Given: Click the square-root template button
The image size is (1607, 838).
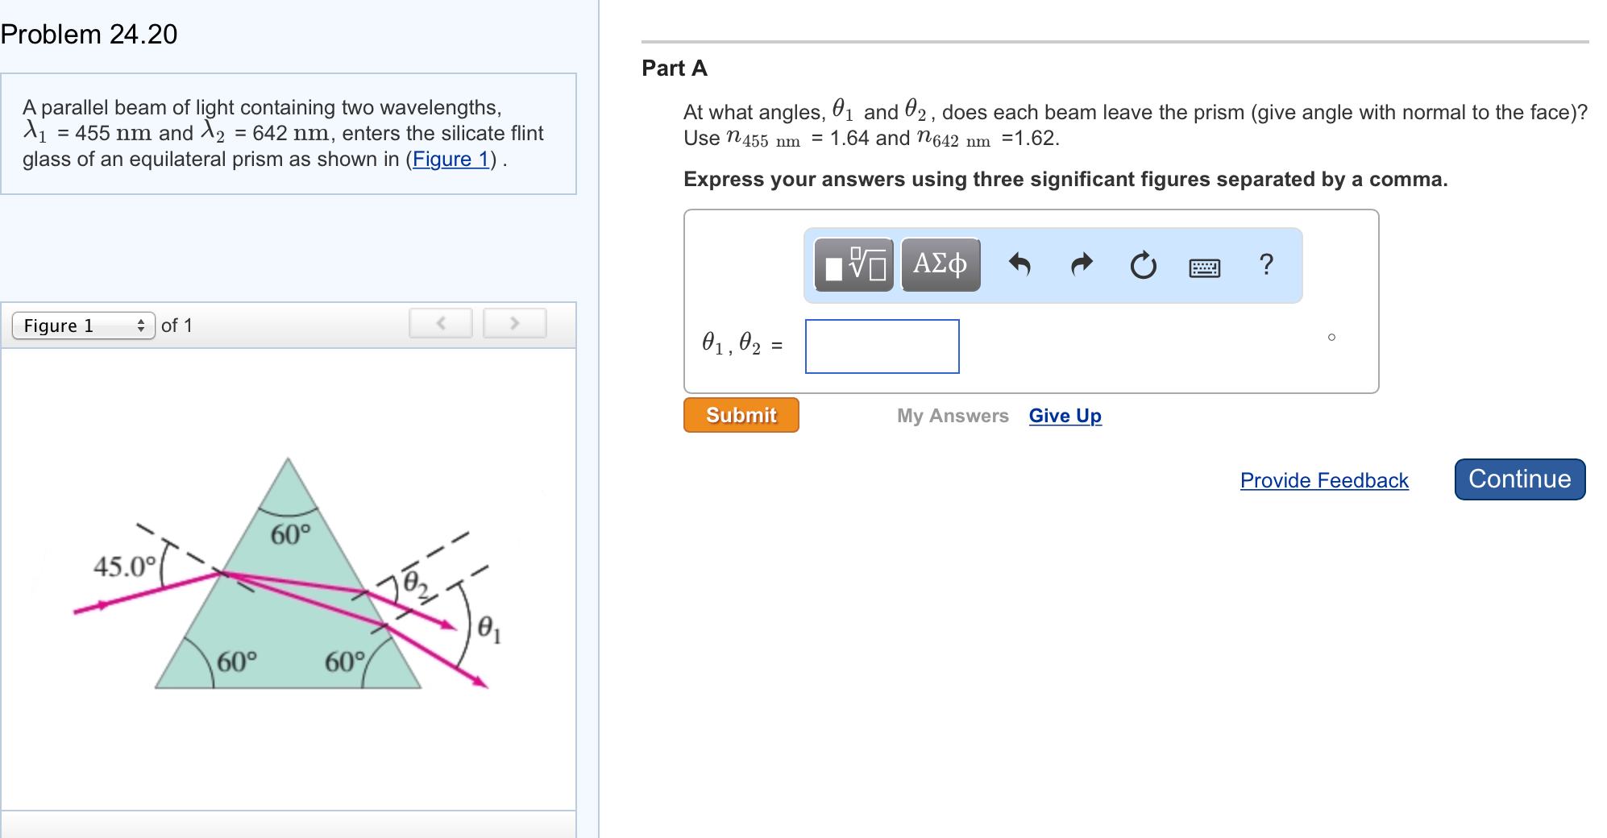Looking at the screenshot, I should coord(854,262).
